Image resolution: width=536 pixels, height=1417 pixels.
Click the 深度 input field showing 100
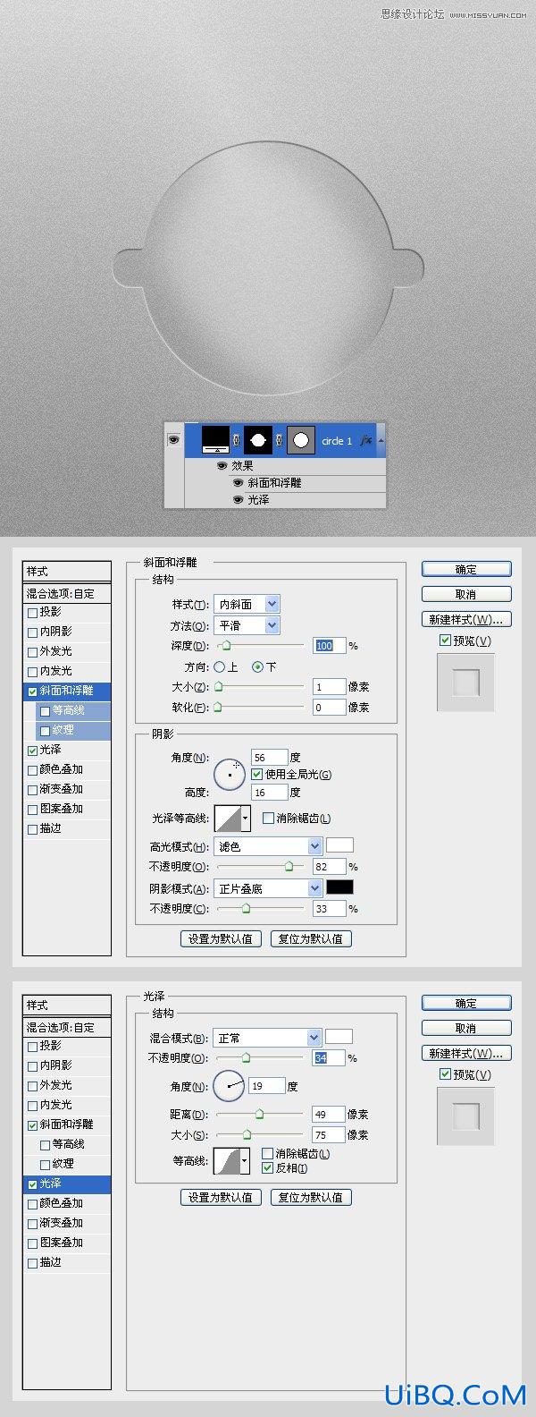tap(329, 646)
